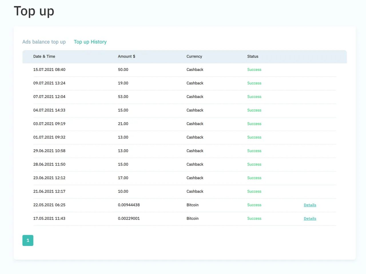Select the date 22.05.2021 06:25
The width and height of the screenshot is (366, 274).
coord(49,205)
